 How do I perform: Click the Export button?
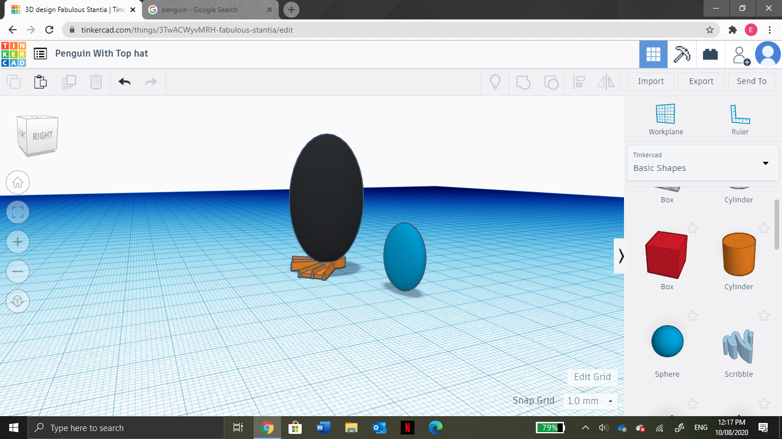point(701,81)
